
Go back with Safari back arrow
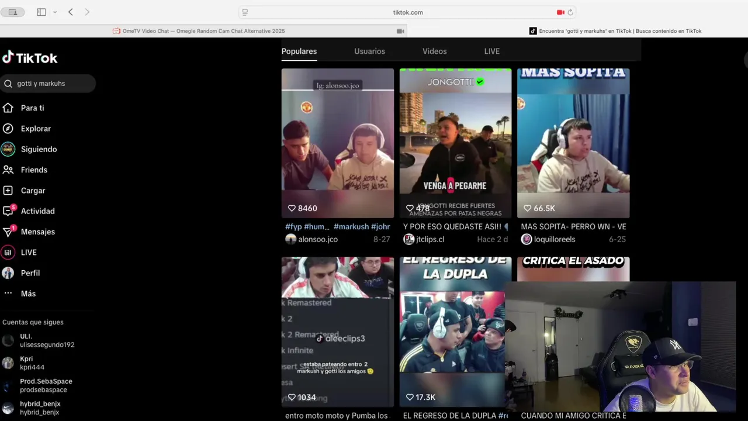pos(71,12)
